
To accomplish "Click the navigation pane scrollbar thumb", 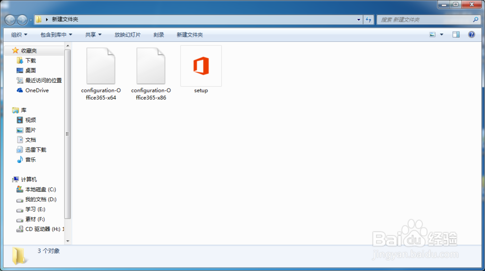I will [68, 134].
